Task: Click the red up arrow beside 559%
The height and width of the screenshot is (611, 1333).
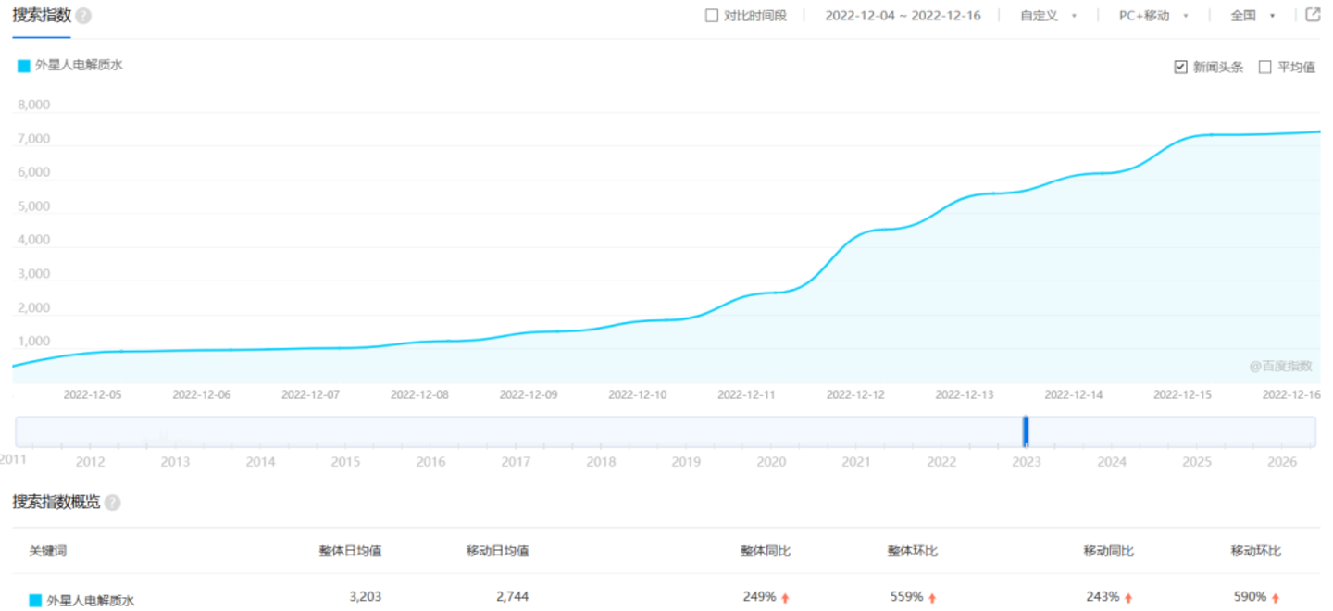Action: tap(932, 598)
